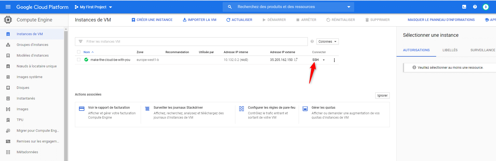Click the Images système sidebar icon
This screenshot has height=161, width=496.
(x=8, y=77)
